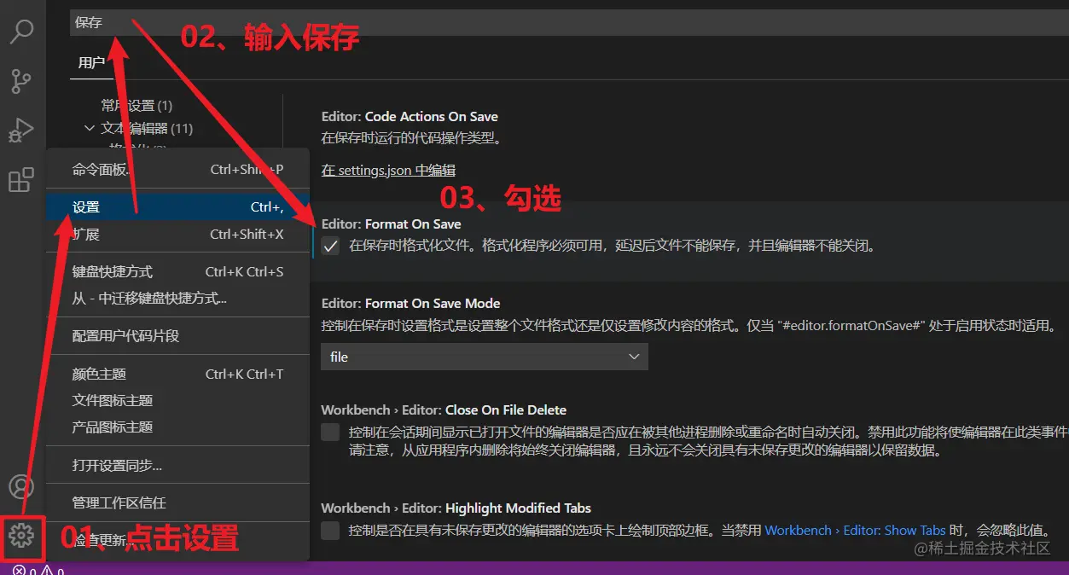Follow the Workbench › Editor: Show Tabs link

856,531
